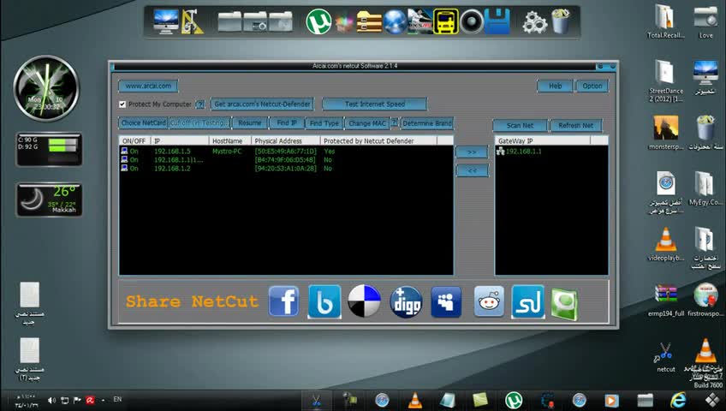
Task: Click the computer monitor icon in dock
Action: coord(166,21)
